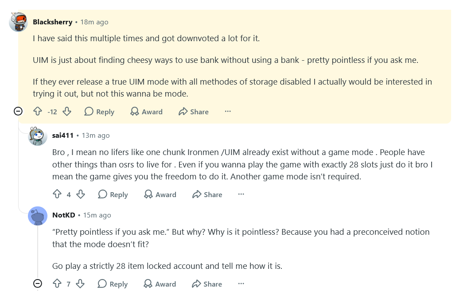The height and width of the screenshot is (291, 456).
Task: Open the Blacksherry username link
Action: click(53, 22)
